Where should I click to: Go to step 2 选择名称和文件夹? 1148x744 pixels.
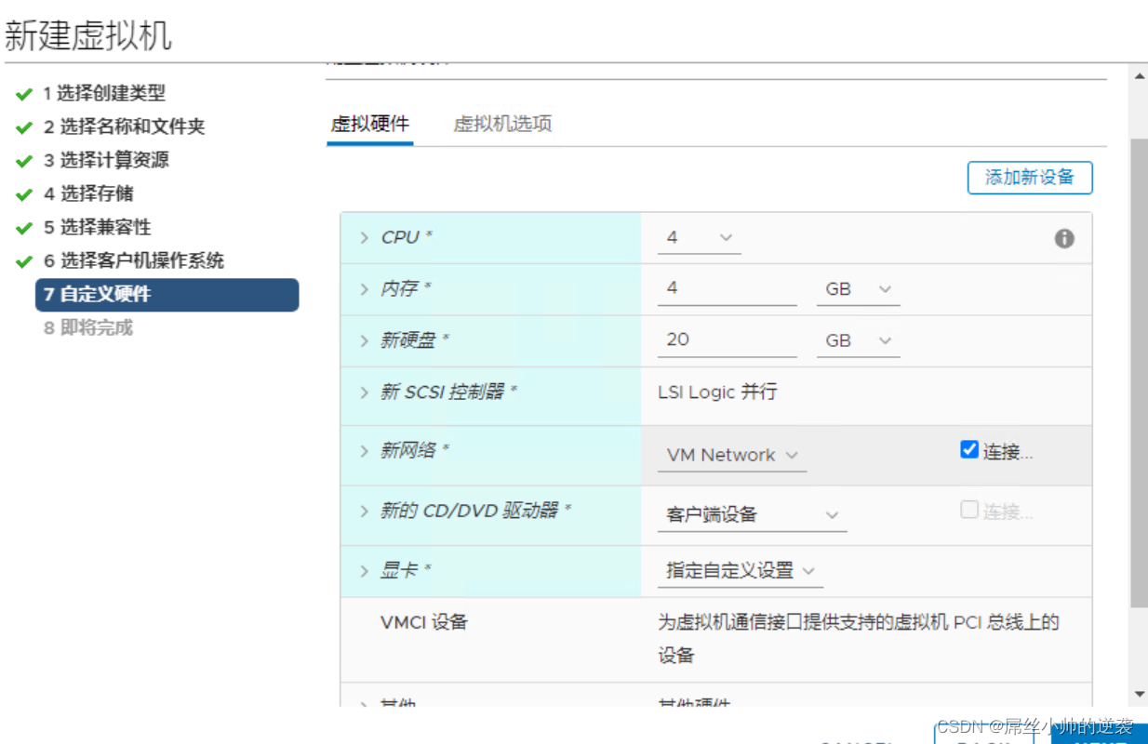coord(124,126)
